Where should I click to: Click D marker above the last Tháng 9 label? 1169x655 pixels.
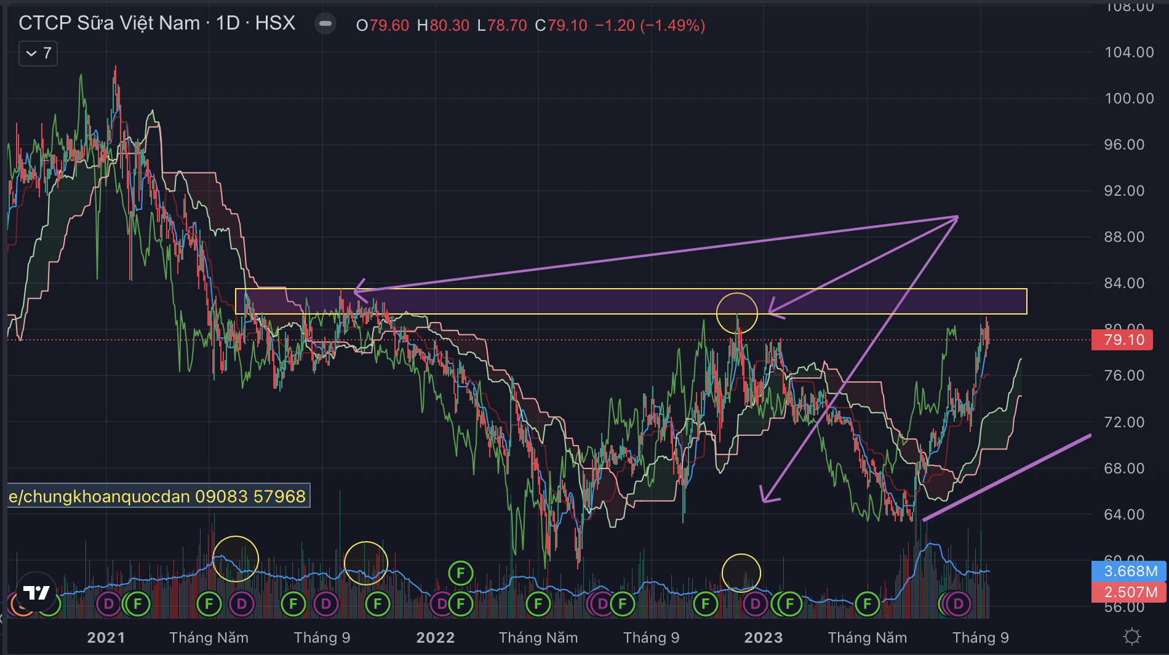click(x=958, y=604)
